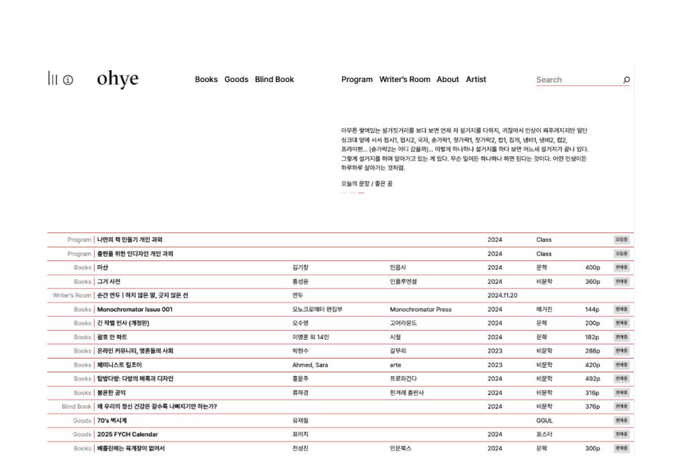Open 온라인 커뮤니티, 영혼들의 사회
Image resolution: width=684 pixels, height=456 pixels.
click(135, 351)
